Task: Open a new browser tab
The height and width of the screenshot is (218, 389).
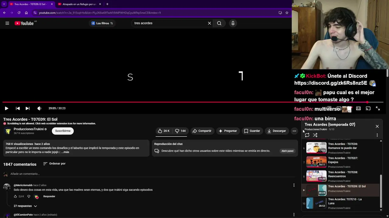Action: click(107, 4)
